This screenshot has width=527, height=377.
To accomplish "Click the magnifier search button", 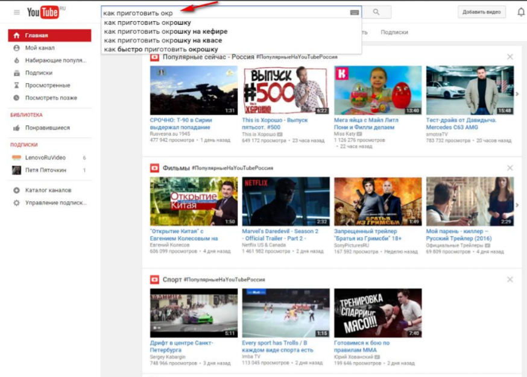I will coord(376,12).
